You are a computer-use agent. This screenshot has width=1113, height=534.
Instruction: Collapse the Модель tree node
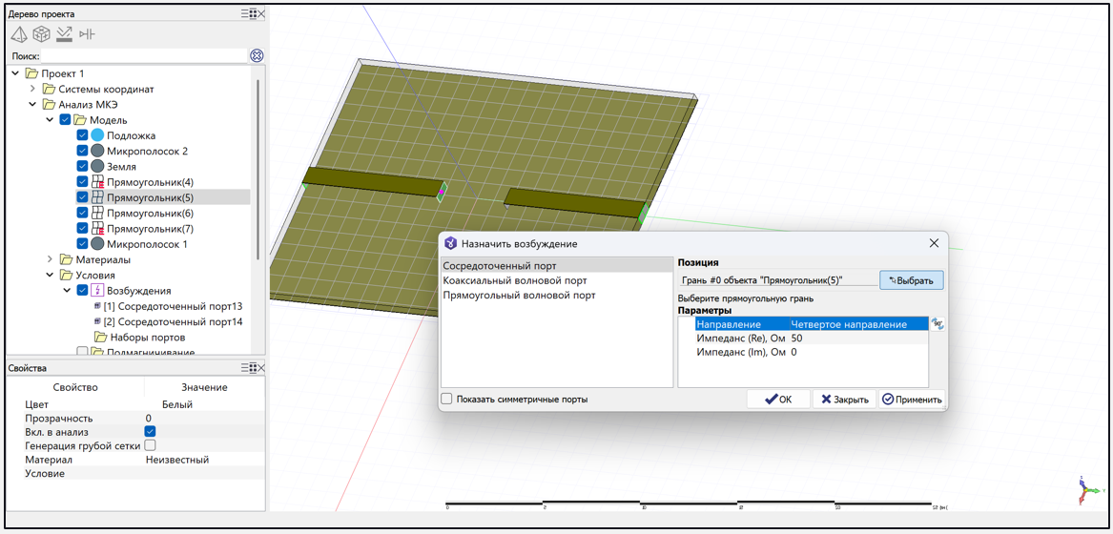[x=51, y=120]
